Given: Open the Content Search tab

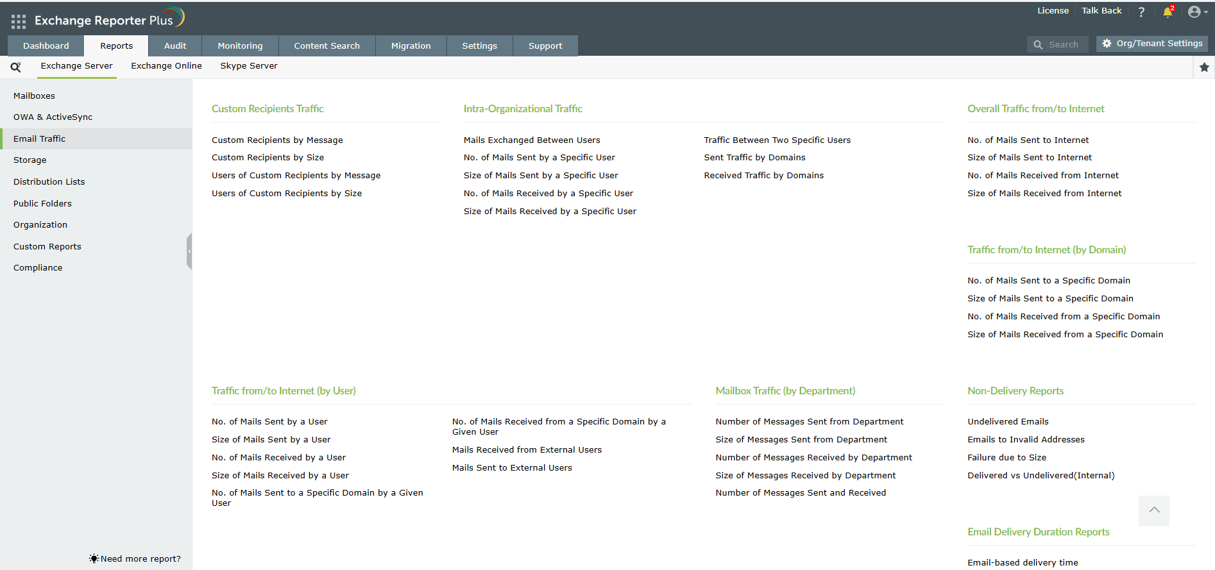Looking at the screenshot, I should point(327,46).
